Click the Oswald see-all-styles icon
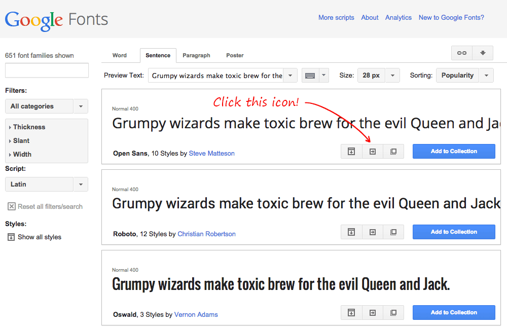 click(351, 312)
